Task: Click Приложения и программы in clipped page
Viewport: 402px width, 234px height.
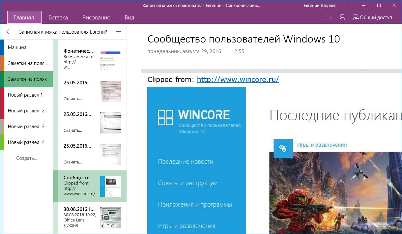Action: [x=195, y=205]
